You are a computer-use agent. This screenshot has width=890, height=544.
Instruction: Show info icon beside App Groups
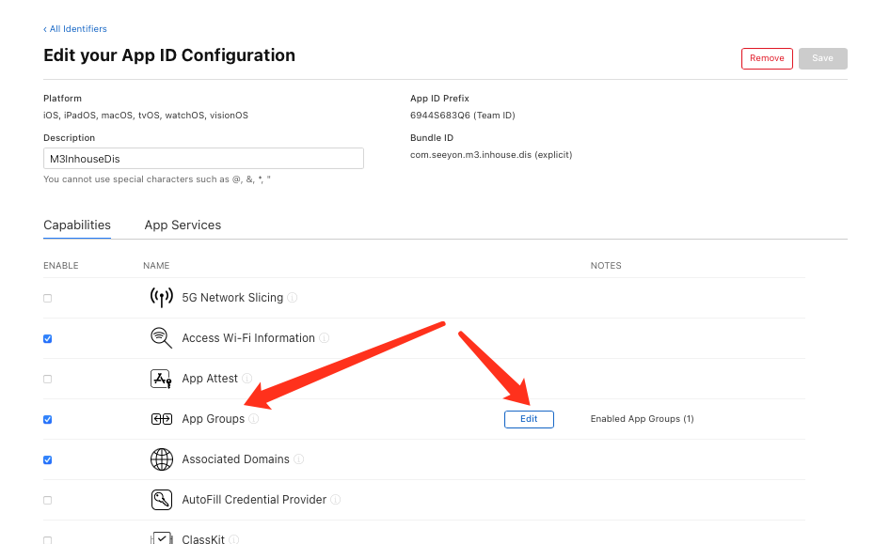(254, 419)
